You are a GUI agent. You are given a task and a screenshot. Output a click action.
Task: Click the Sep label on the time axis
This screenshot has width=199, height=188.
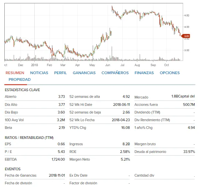[153, 65]
